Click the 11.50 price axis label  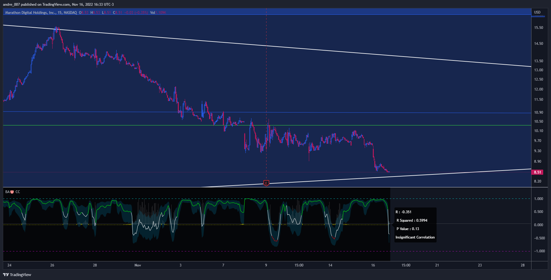tap(539, 100)
